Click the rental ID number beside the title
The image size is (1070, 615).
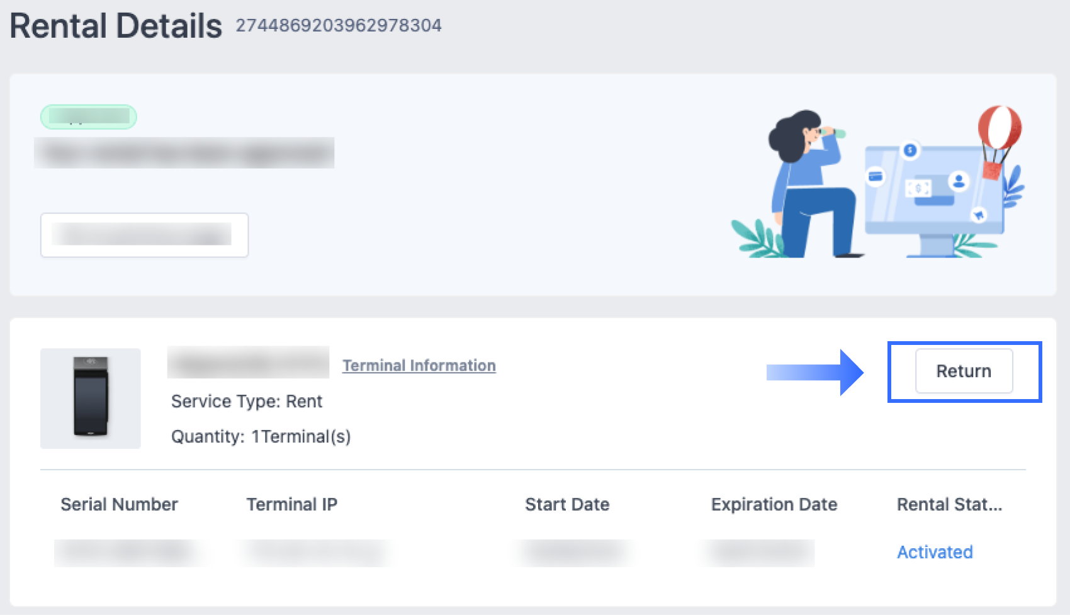point(339,26)
